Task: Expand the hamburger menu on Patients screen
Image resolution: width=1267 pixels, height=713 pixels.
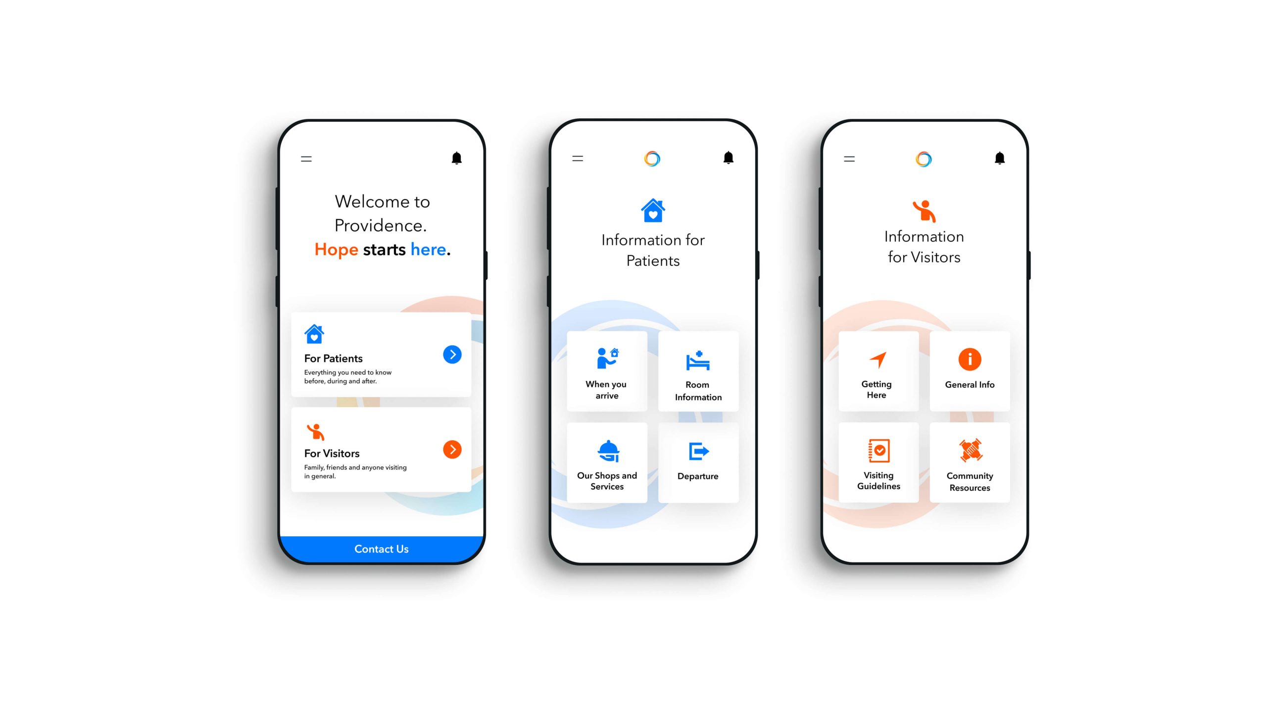Action: (x=577, y=158)
